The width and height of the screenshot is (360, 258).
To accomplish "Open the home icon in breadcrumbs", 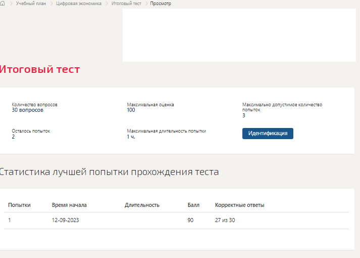I will [x=3, y=4].
